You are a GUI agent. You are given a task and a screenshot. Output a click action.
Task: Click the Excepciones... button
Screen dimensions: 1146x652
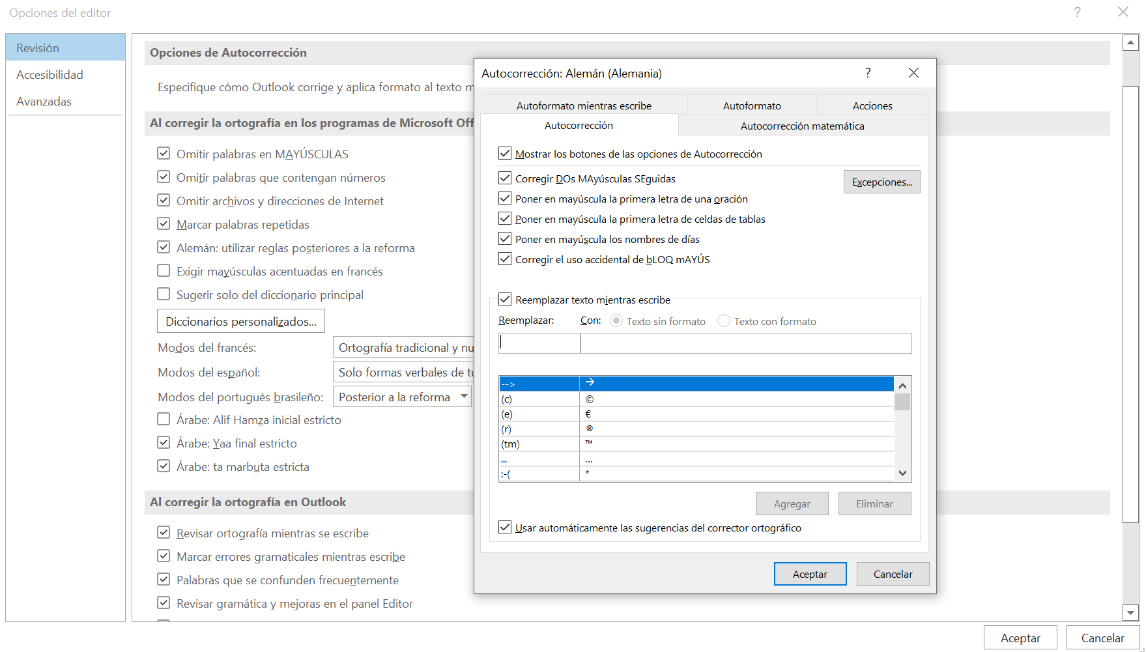(882, 182)
